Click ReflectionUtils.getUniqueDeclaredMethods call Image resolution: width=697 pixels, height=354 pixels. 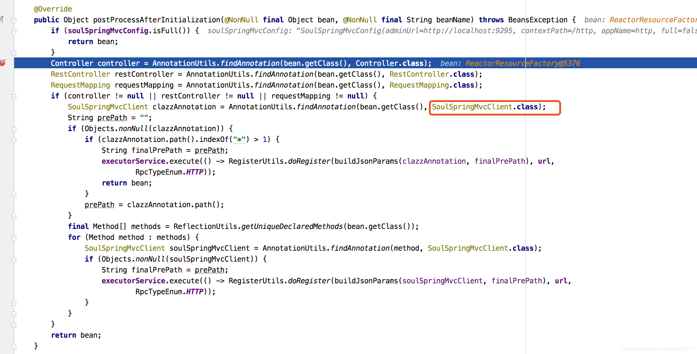click(x=258, y=227)
